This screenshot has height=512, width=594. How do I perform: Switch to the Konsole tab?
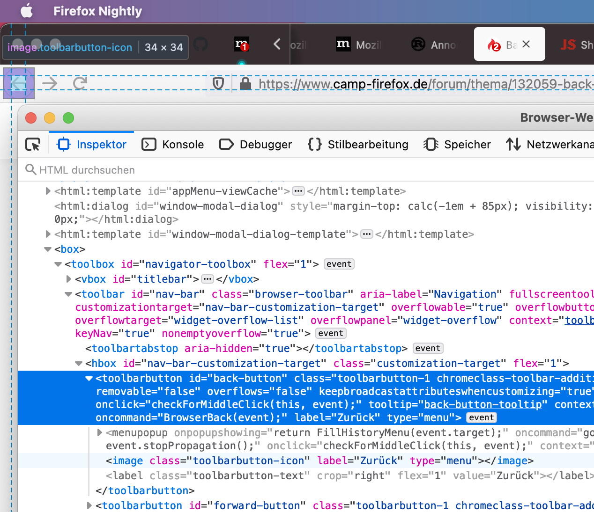pyautogui.click(x=173, y=145)
